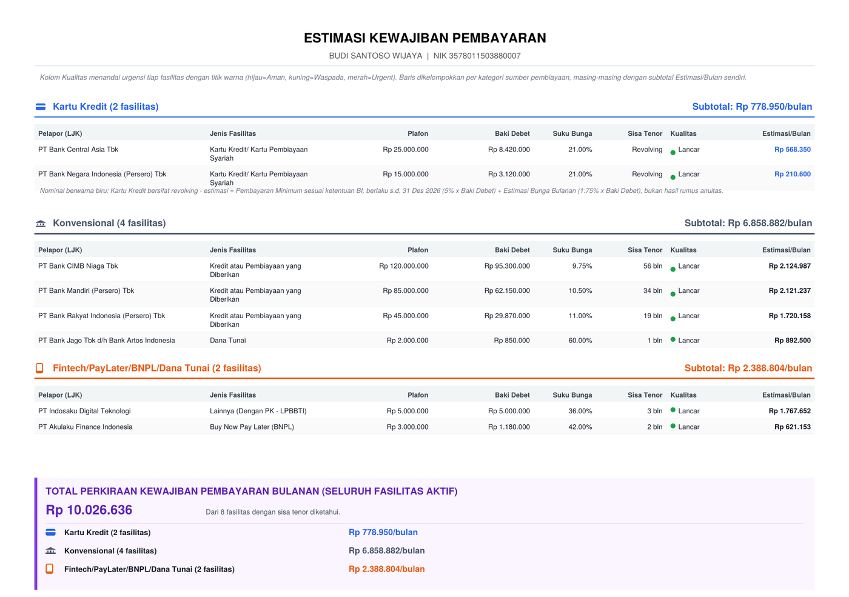The height and width of the screenshot is (597, 849).
Task: Click green status dot for PT Bank CIMB Niaga
Action: click(x=673, y=270)
